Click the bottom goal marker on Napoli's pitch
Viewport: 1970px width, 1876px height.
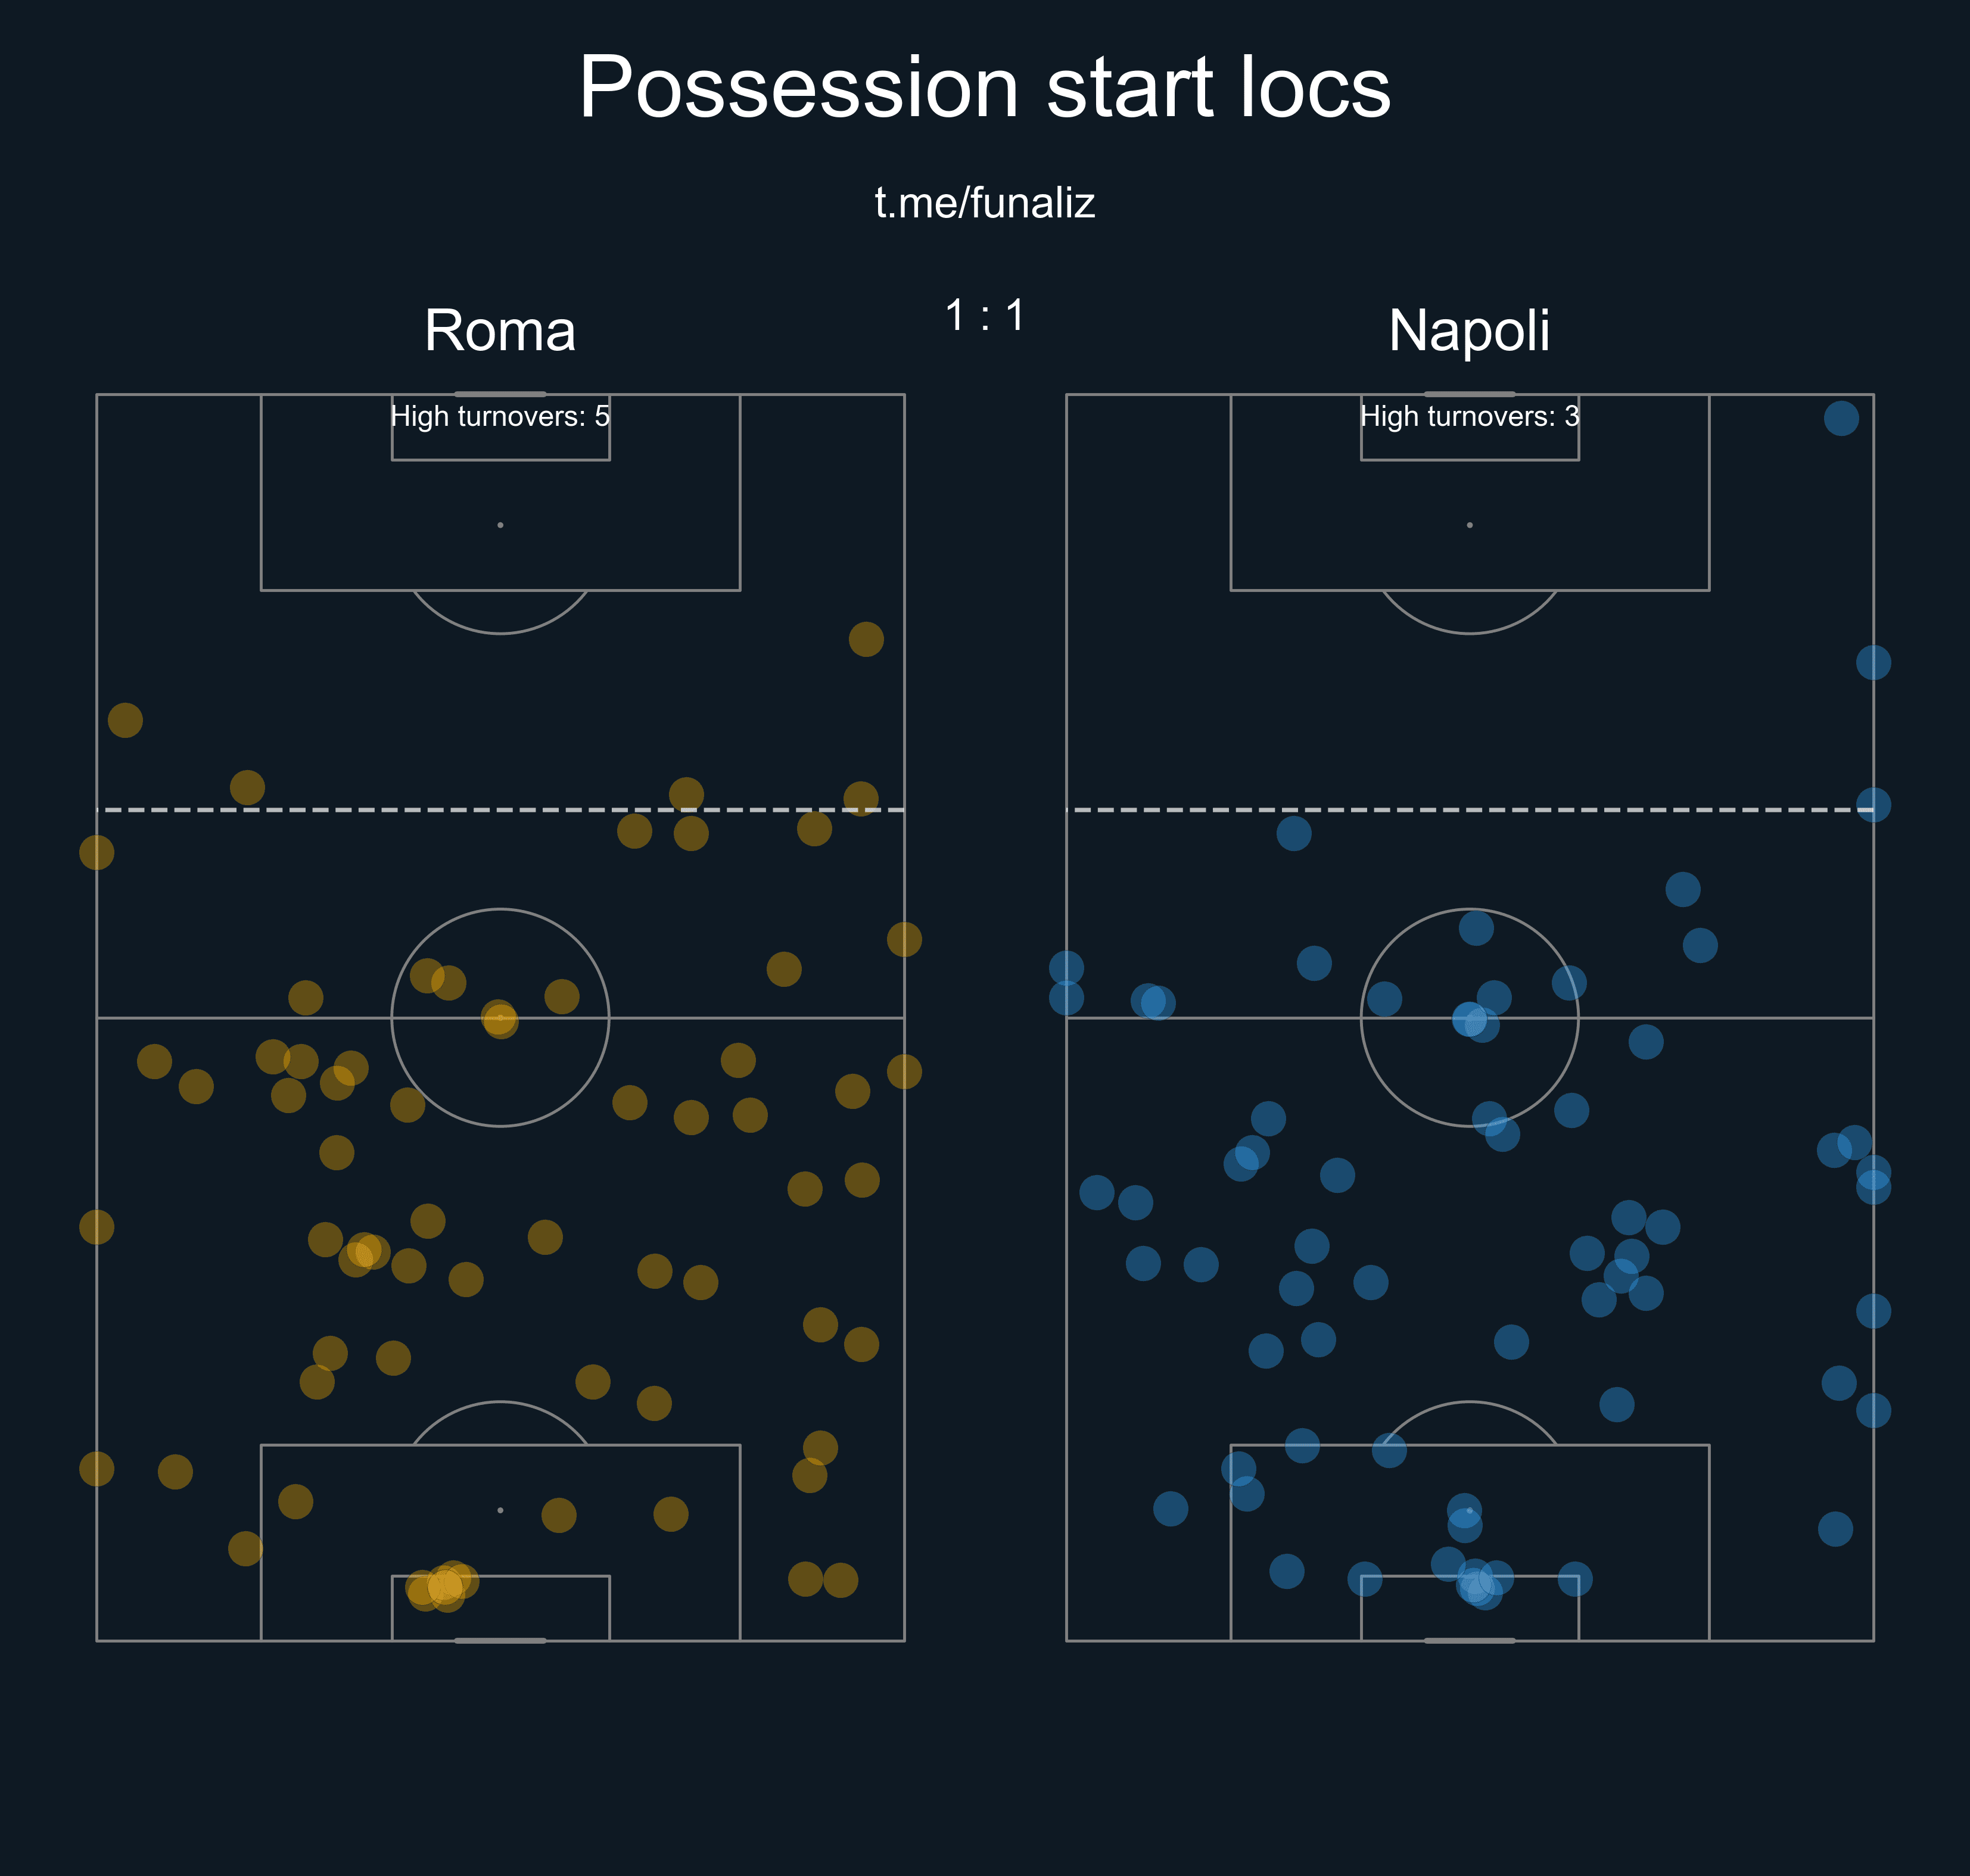(x=1469, y=1640)
